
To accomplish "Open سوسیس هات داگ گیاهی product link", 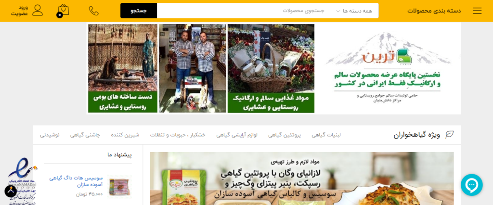I will [76, 181].
